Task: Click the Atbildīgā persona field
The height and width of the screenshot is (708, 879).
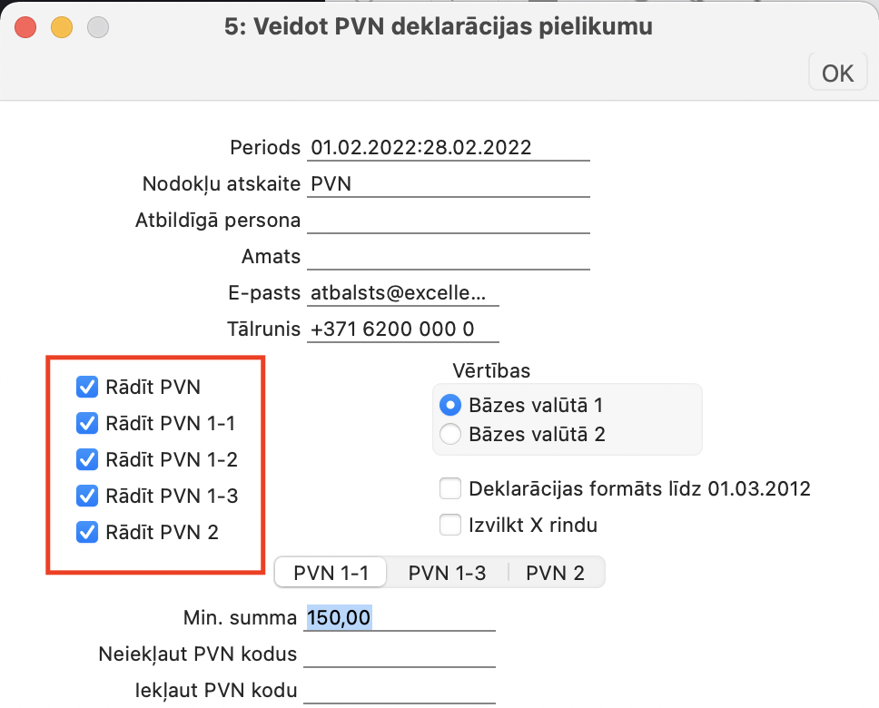Action: [x=448, y=221]
